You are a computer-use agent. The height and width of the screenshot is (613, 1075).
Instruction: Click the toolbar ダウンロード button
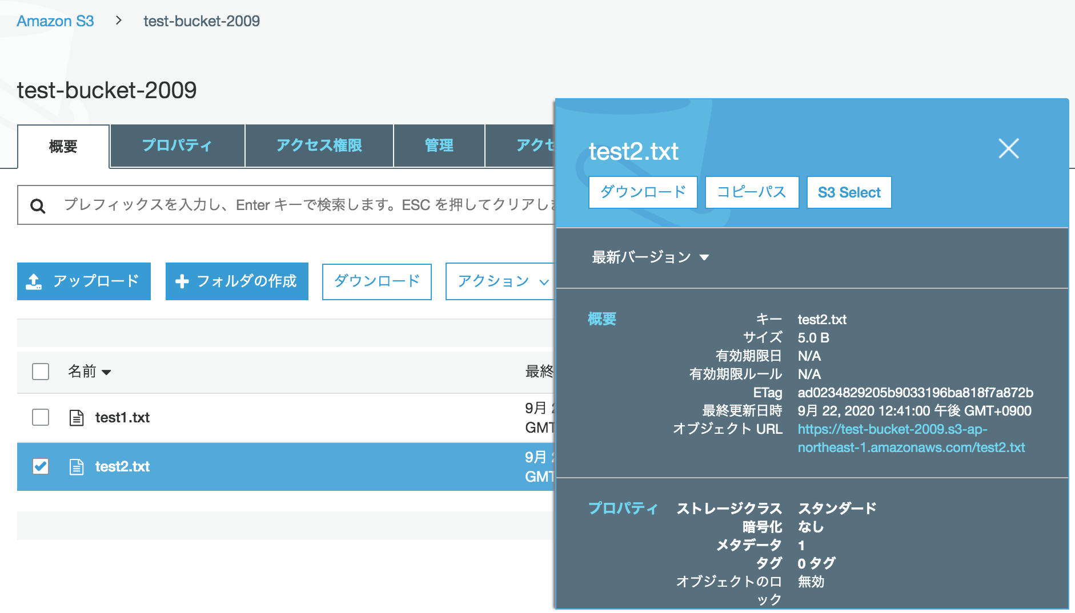point(377,281)
